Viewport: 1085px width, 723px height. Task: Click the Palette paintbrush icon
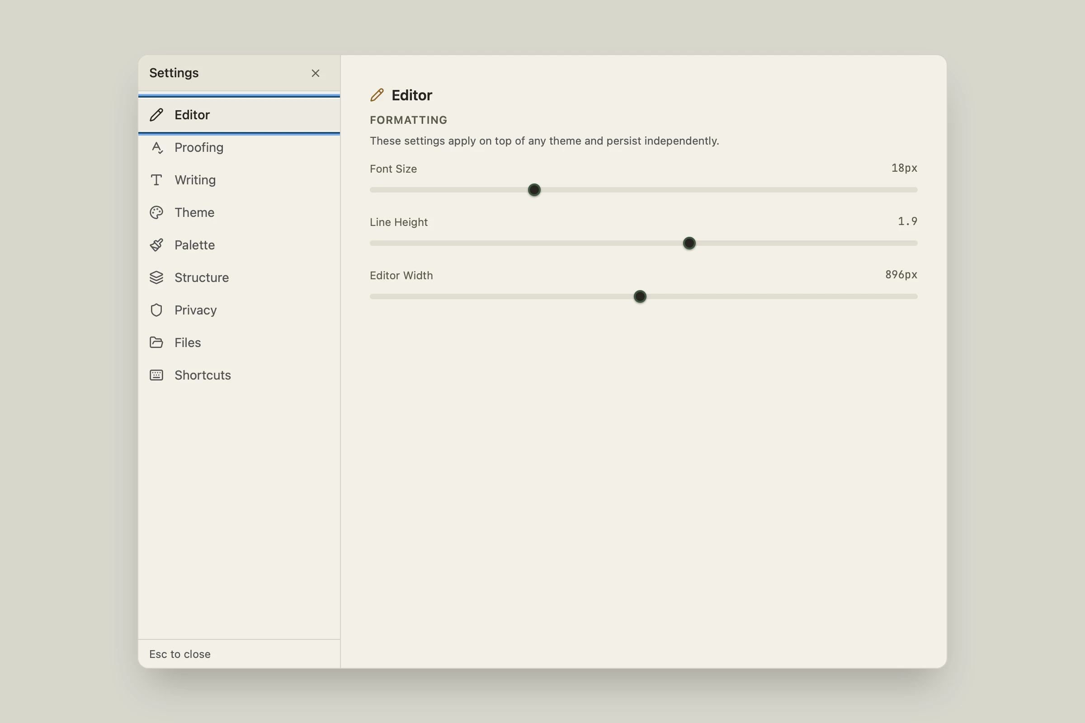click(156, 245)
